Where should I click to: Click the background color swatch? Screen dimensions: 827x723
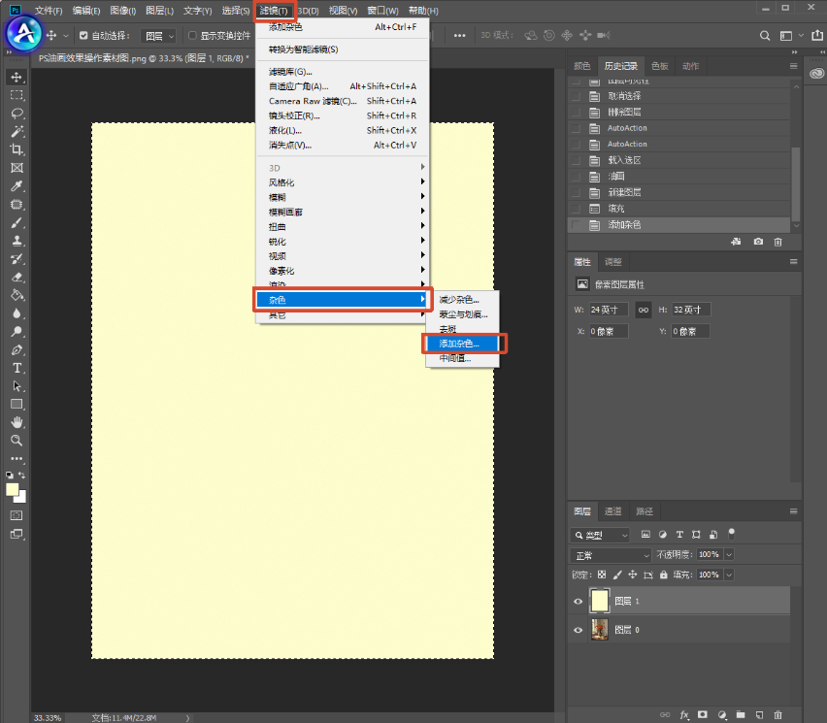tap(21, 497)
